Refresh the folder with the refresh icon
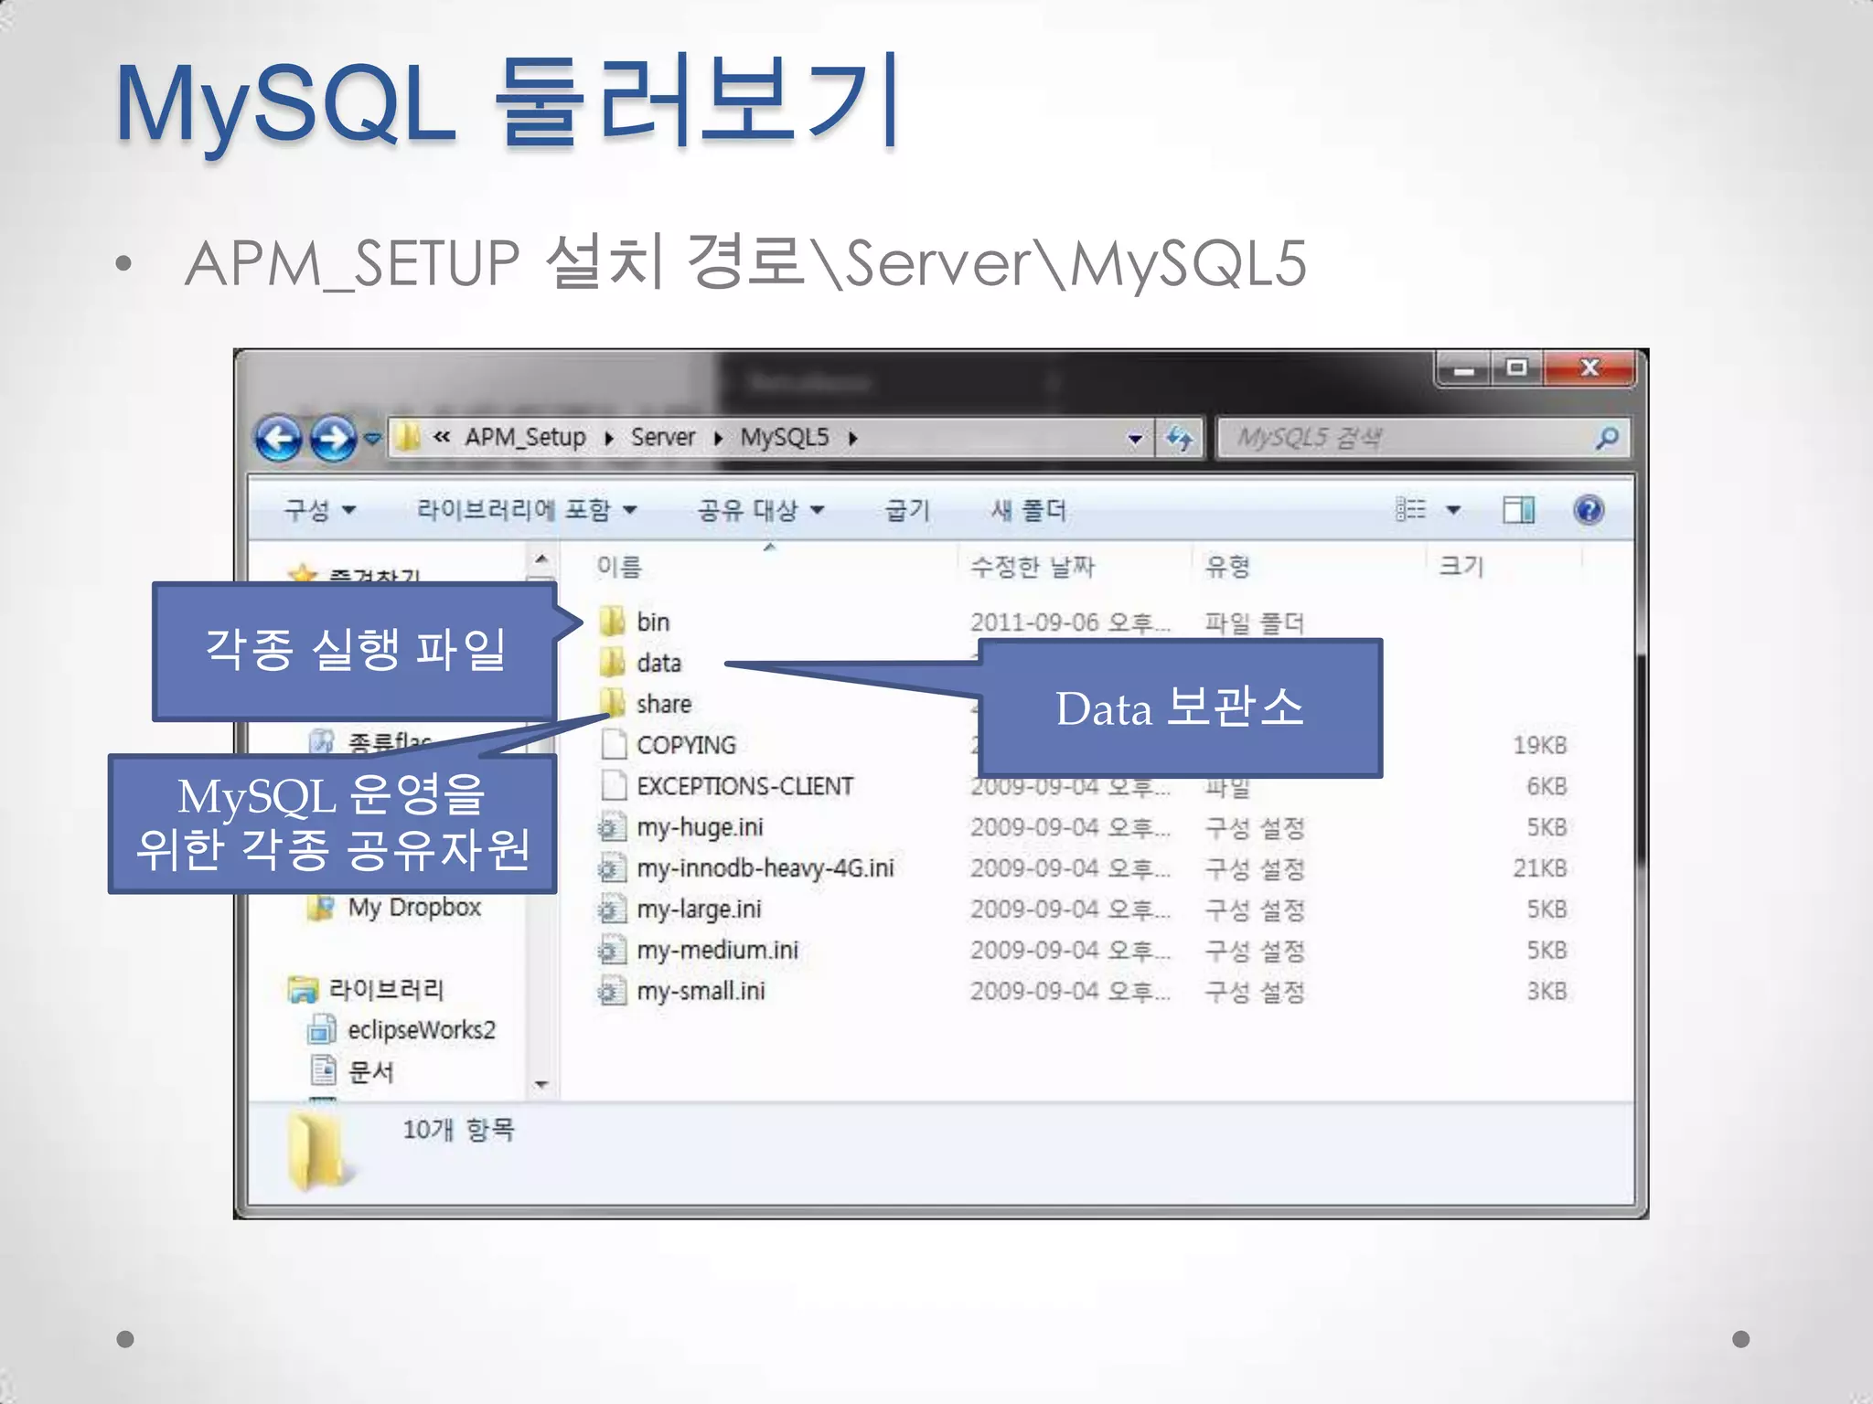The width and height of the screenshot is (1873, 1404). tap(1180, 439)
